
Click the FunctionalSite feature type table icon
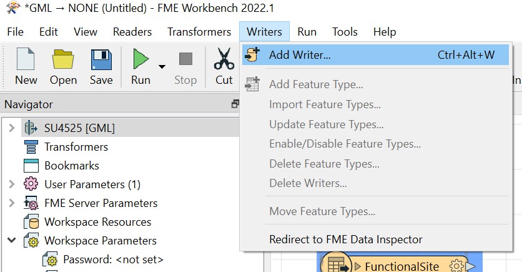[x=337, y=264]
